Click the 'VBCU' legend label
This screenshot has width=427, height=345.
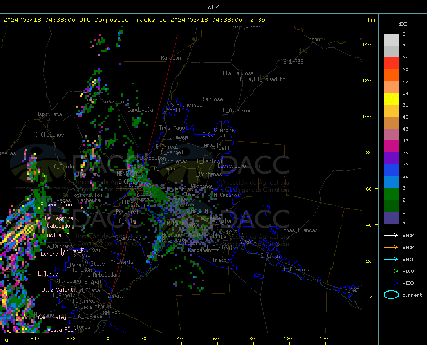click(x=408, y=271)
